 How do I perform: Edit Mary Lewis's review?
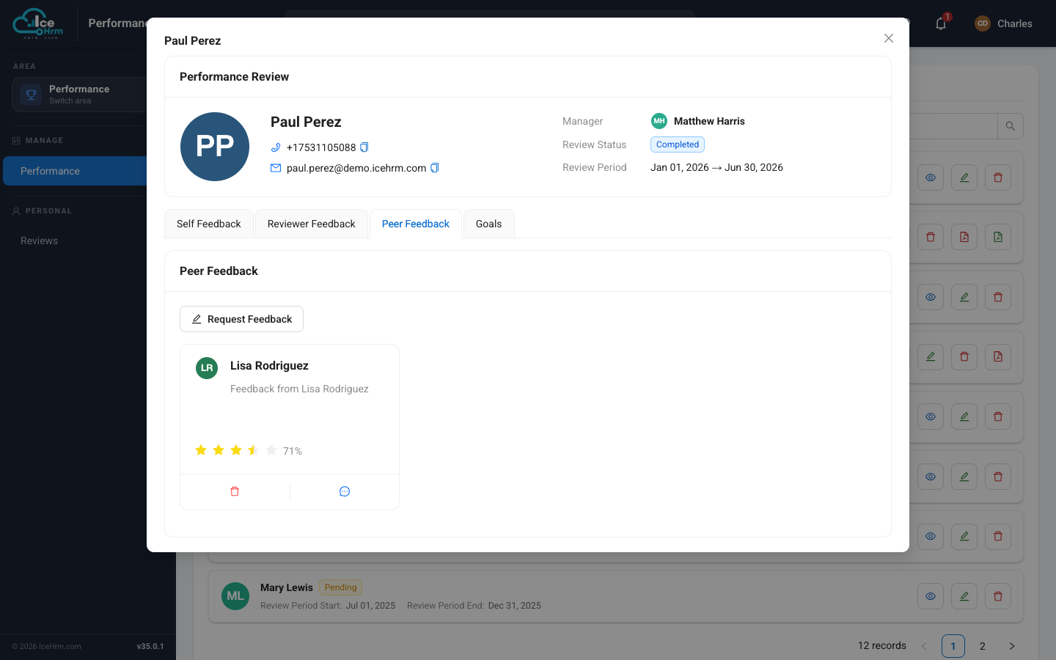(964, 596)
